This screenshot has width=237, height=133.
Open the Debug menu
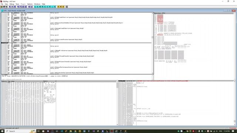(x=11, y=4)
